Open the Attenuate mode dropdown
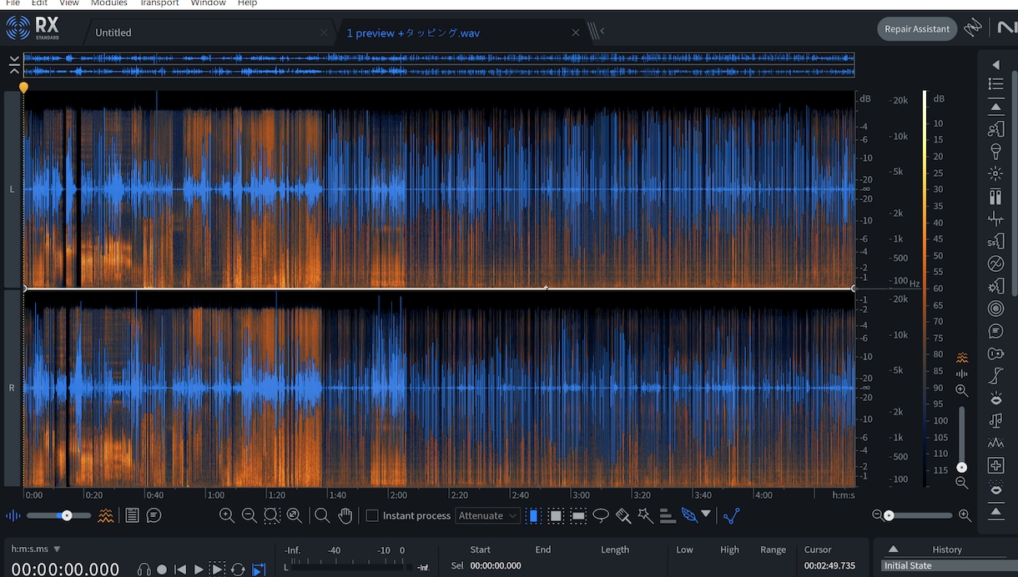The height and width of the screenshot is (577, 1018). tap(487, 515)
